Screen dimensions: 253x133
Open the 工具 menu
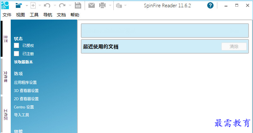click(34, 15)
